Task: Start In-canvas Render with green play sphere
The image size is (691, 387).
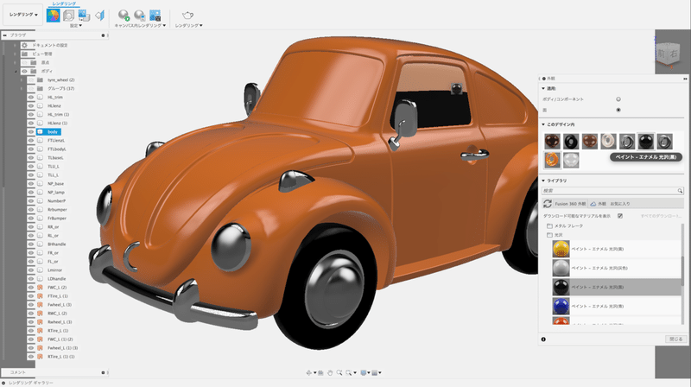Action: pyautogui.click(x=124, y=16)
